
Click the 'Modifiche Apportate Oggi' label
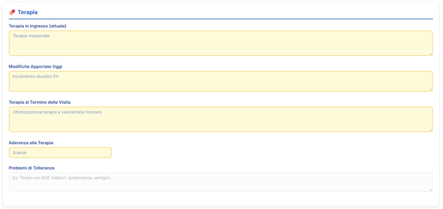[35, 66]
